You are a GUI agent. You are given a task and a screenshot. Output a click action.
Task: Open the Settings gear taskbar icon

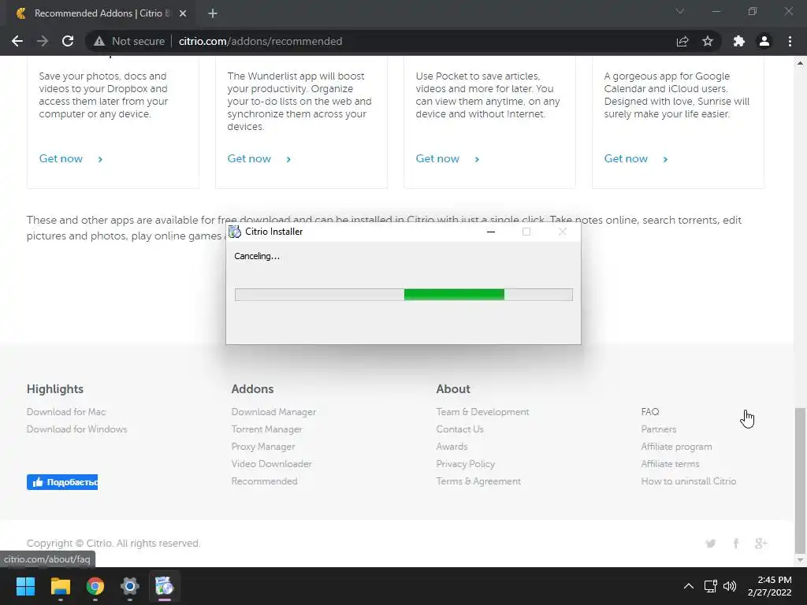point(130,586)
